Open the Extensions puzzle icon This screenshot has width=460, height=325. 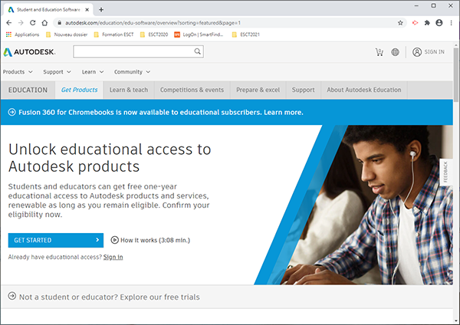pos(427,22)
